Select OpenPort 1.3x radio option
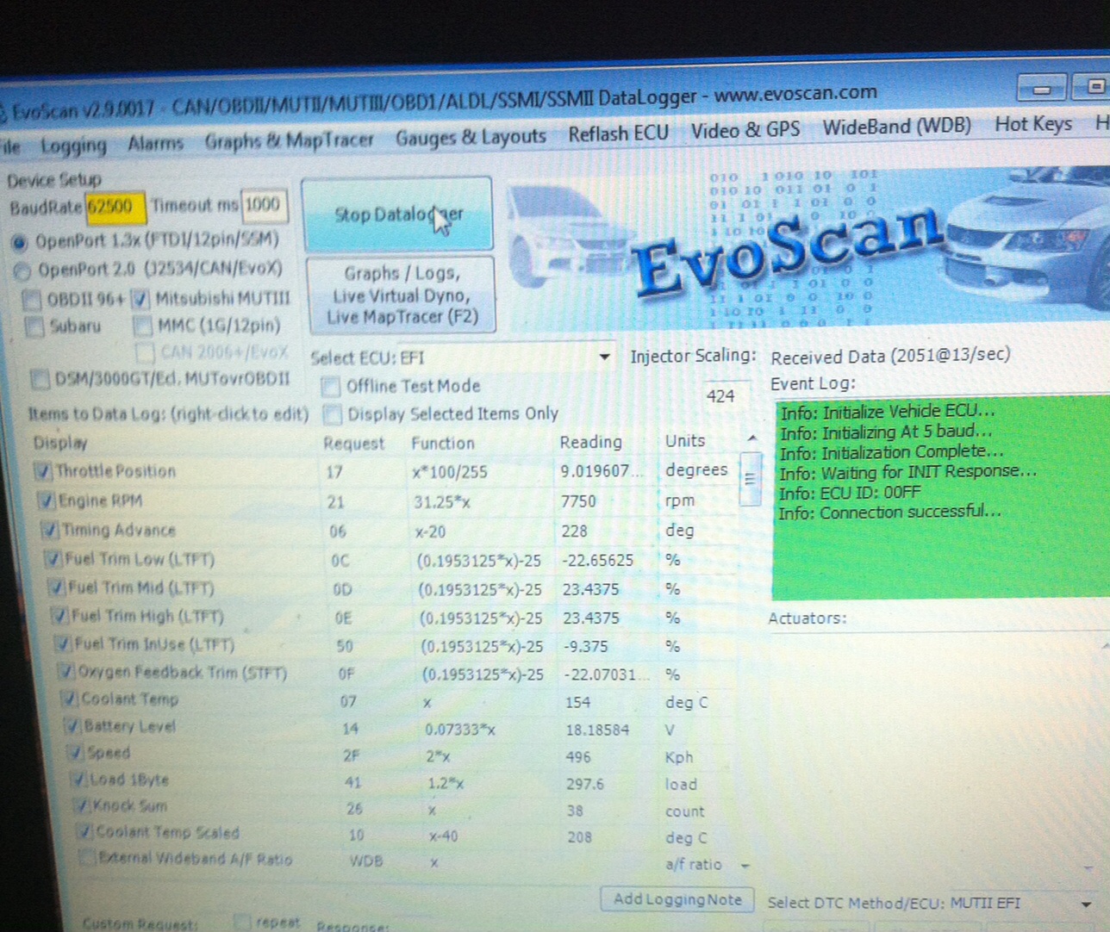Image resolution: width=1110 pixels, height=932 pixels. [19, 242]
